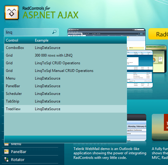Open the Telerik WebMail demo screenshot
Screen dimensions: 168x165
click(106, 32)
